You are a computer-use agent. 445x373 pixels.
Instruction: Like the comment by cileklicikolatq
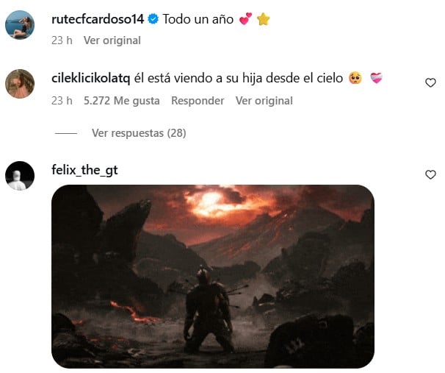point(430,82)
